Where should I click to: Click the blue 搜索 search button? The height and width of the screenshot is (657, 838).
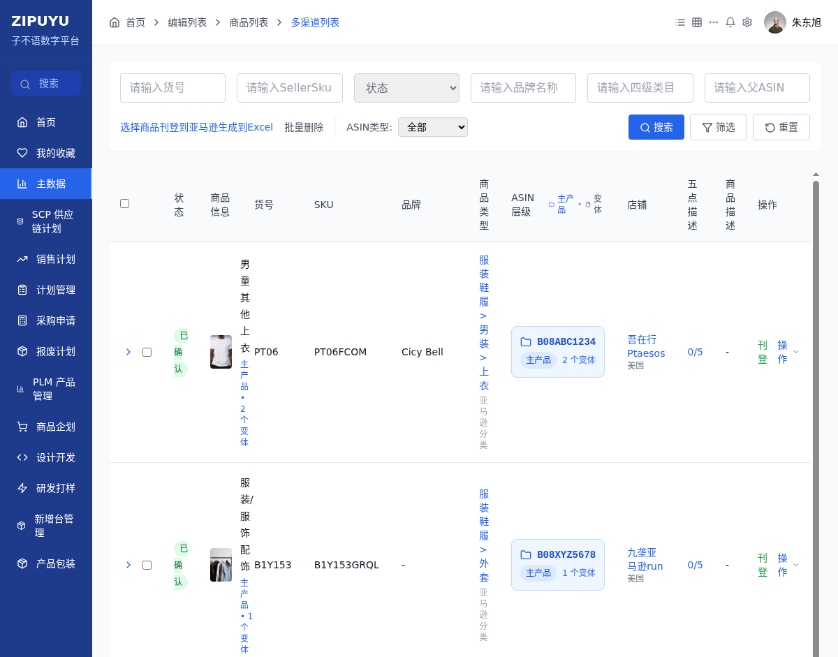coord(656,127)
